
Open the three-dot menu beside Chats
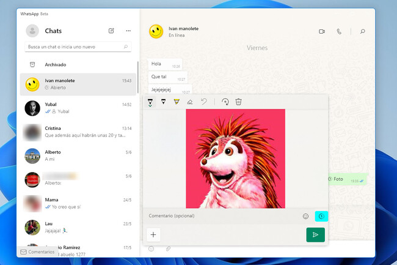pyautogui.click(x=128, y=31)
